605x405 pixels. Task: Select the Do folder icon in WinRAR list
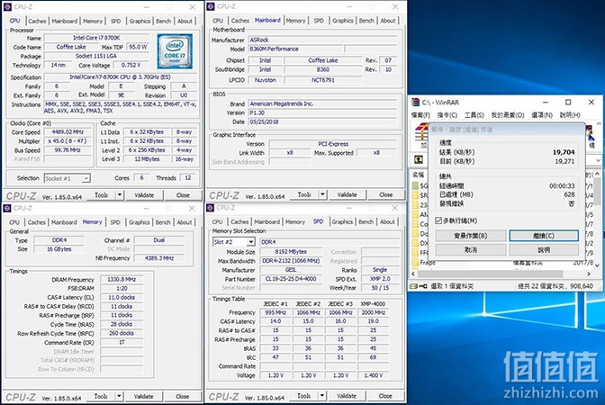416,234
